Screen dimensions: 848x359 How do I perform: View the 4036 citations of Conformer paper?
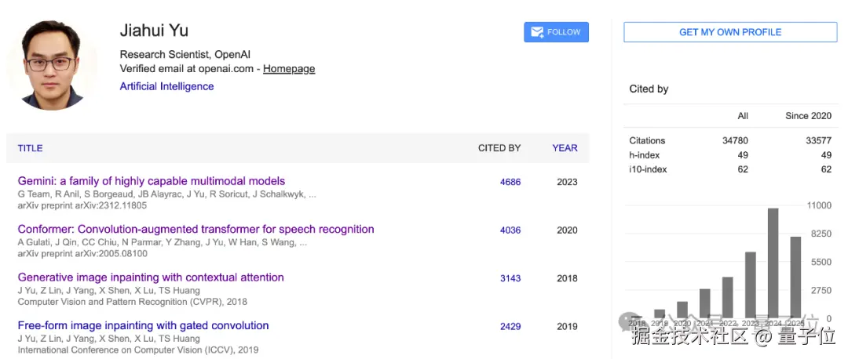click(510, 230)
